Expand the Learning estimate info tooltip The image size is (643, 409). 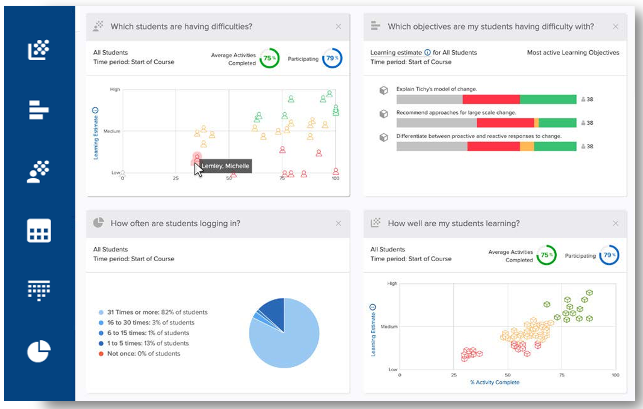(427, 52)
